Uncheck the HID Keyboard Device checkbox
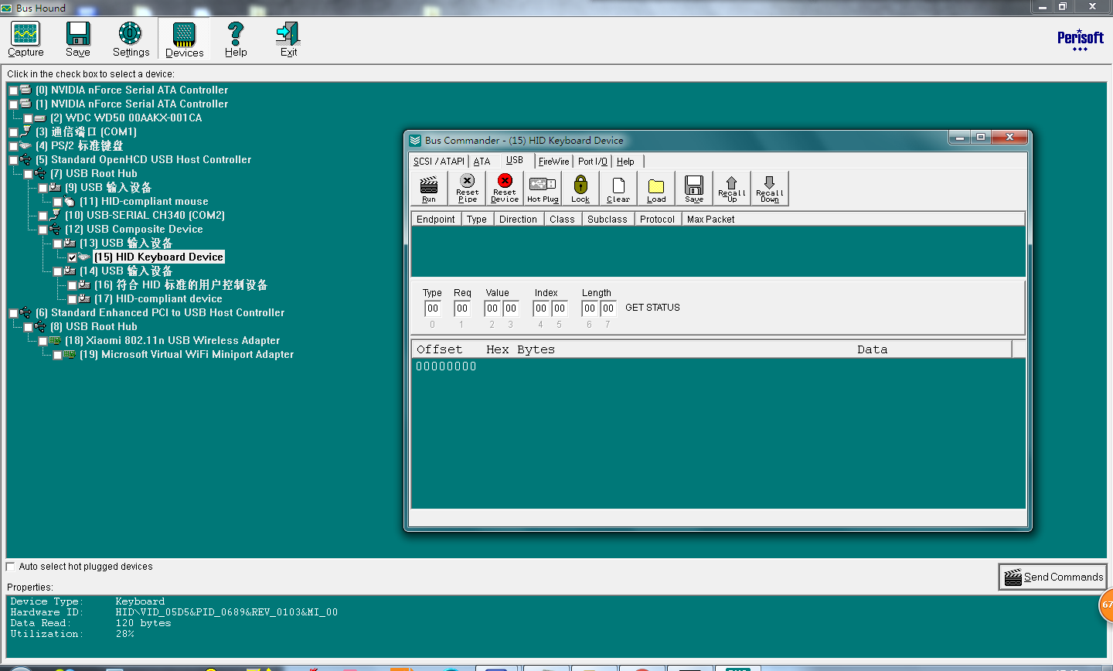Screen dimensions: 1113x671 point(72,257)
